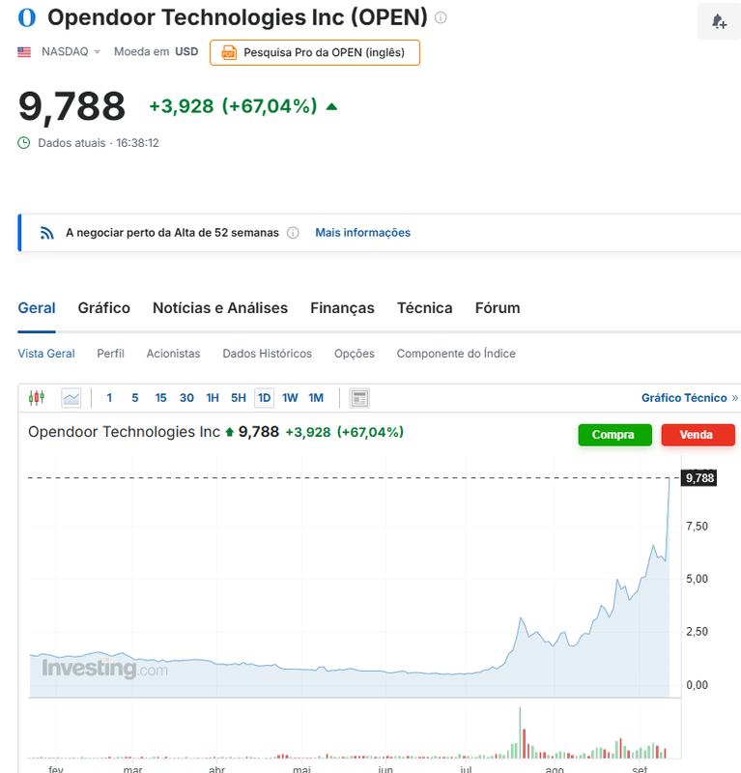
Task: Switch to the Gráfico tab
Action: click(x=104, y=308)
